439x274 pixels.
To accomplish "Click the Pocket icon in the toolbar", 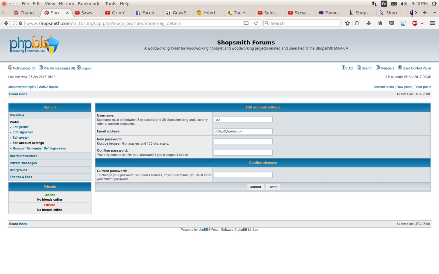I will tap(392, 23).
